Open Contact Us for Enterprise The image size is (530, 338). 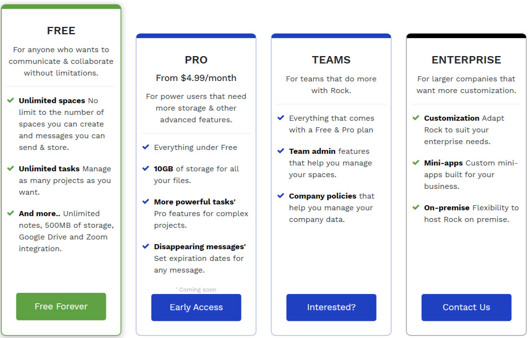click(x=466, y=307)
